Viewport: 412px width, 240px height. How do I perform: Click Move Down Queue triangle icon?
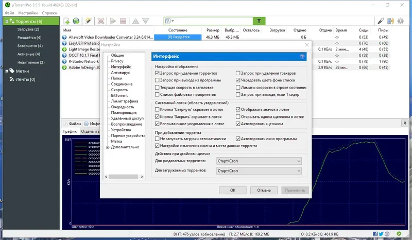pos(146,21)
